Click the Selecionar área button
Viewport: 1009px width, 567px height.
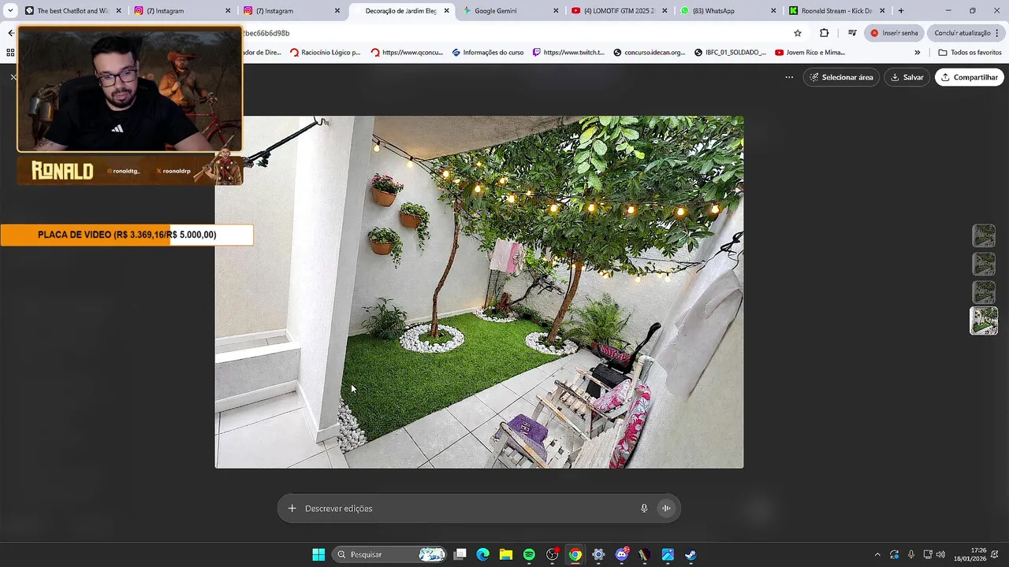(x=841, y=77)
